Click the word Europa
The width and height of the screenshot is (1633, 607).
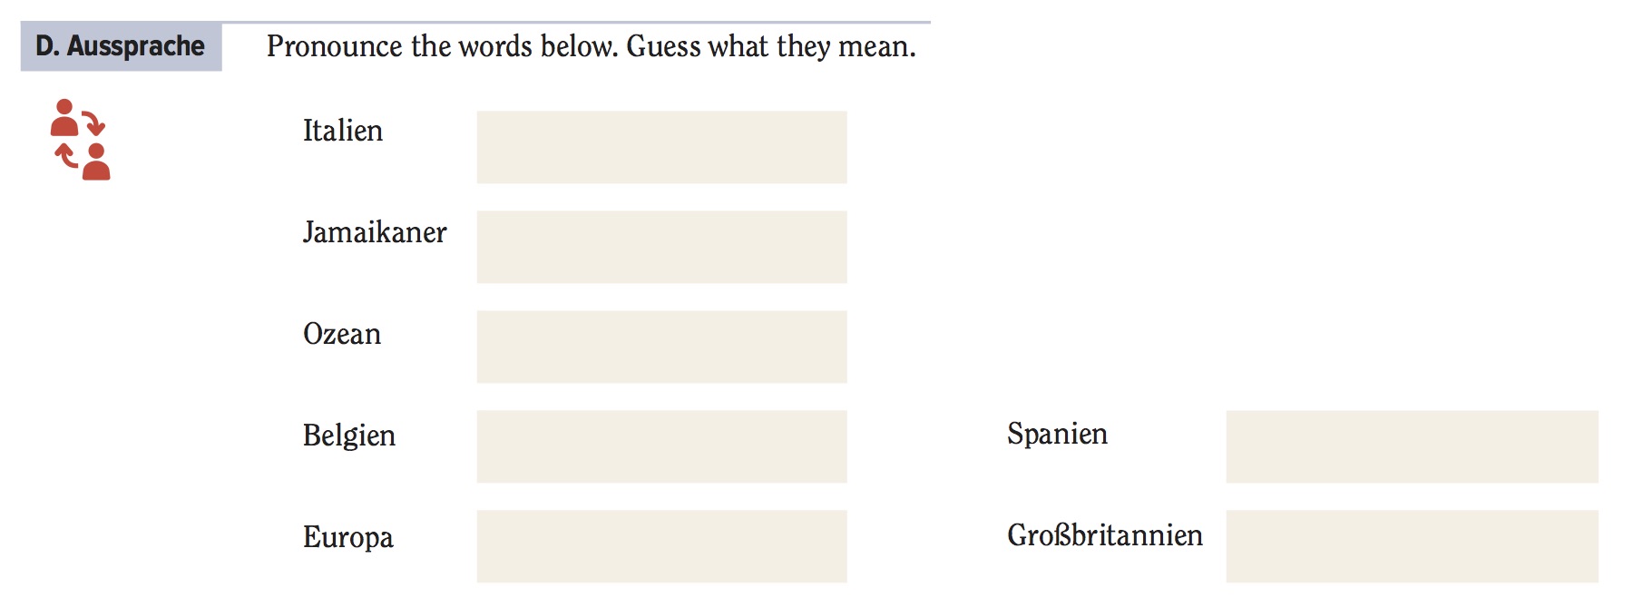pos(348,538)
